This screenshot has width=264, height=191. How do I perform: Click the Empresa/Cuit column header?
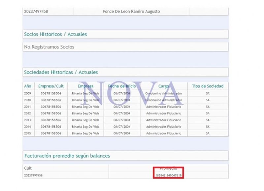click(51, 86)
